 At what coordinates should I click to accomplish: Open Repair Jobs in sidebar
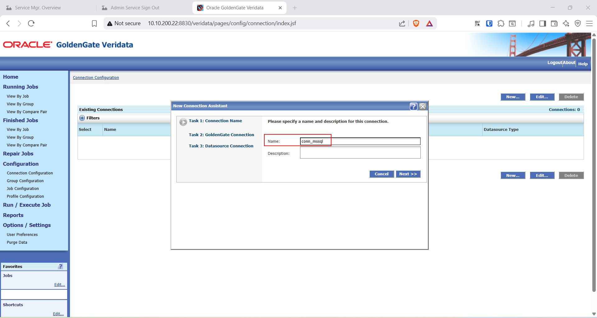18,154
